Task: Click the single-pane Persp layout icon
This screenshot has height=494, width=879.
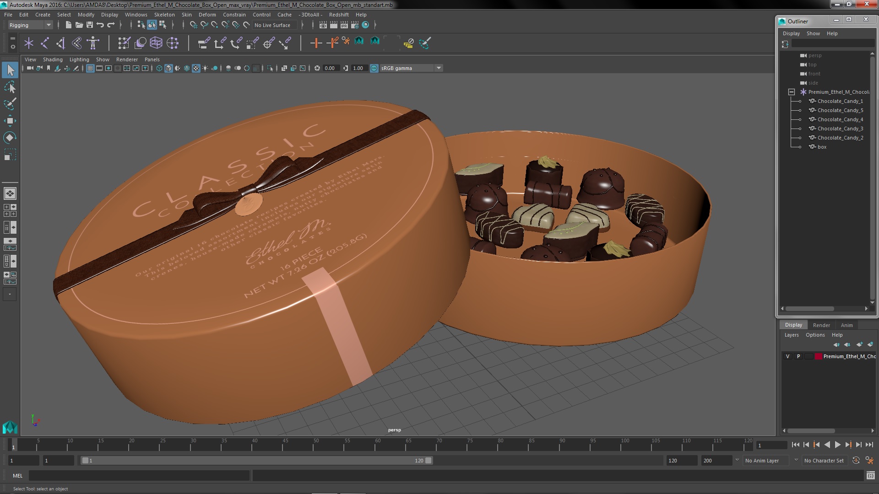Action: tap(10, 193)
